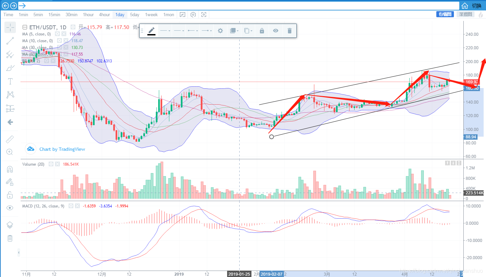Select the trend line drawing tool
This screenshot has width=486, height=277.
(10, 41)
